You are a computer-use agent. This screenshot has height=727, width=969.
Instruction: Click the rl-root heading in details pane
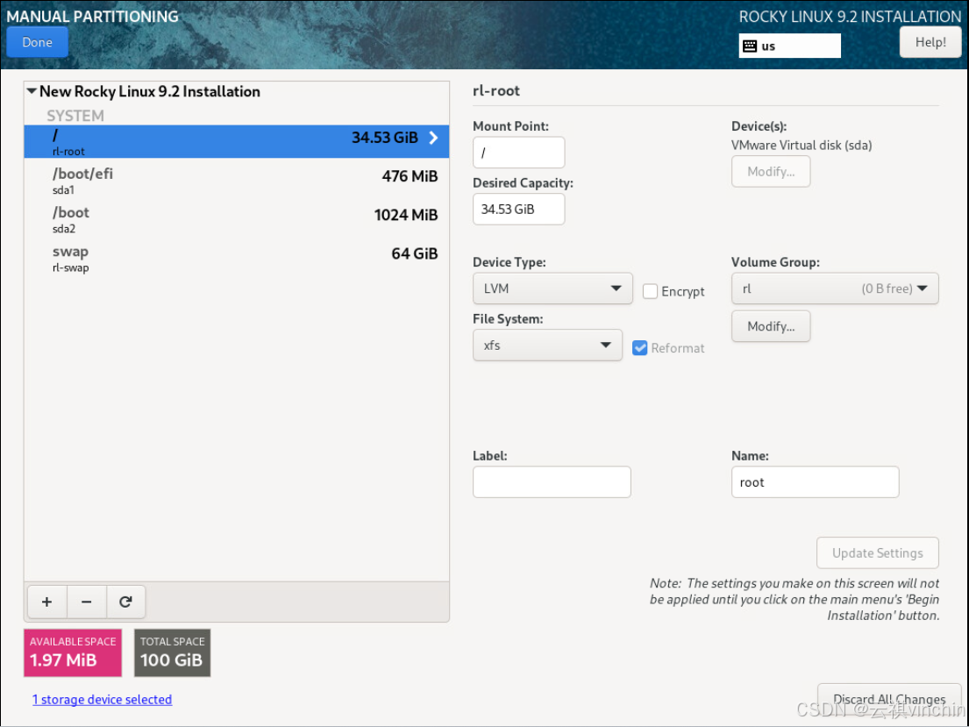coord(495,90)
